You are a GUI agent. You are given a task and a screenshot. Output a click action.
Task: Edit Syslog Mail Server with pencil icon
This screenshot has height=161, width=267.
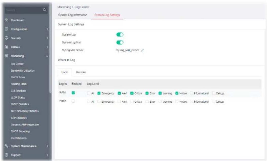click(142, 50)
